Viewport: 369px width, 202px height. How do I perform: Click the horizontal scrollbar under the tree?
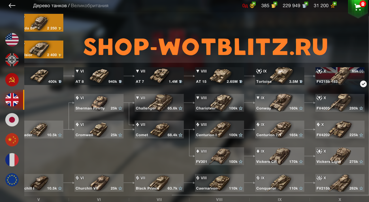tap(270, 195)
